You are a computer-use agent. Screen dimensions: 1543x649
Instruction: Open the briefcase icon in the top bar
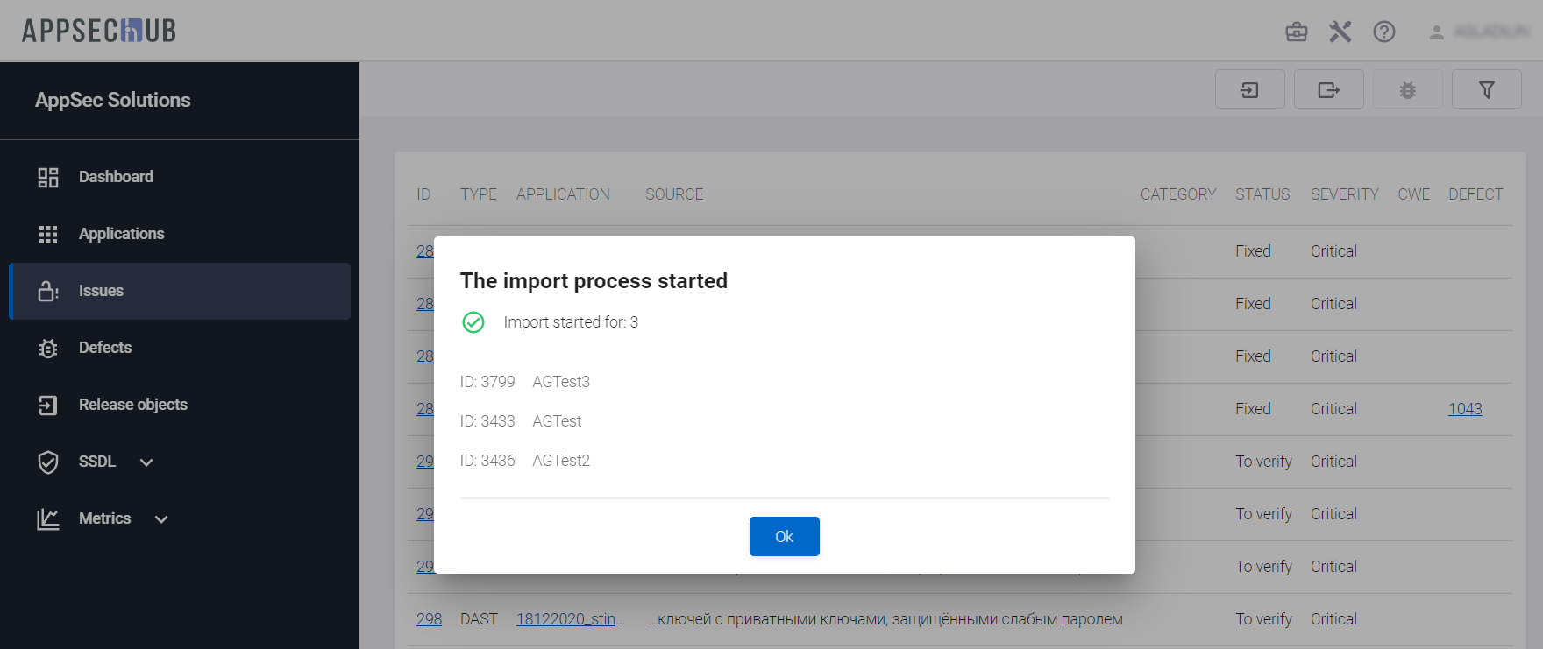pos(1296,32)
